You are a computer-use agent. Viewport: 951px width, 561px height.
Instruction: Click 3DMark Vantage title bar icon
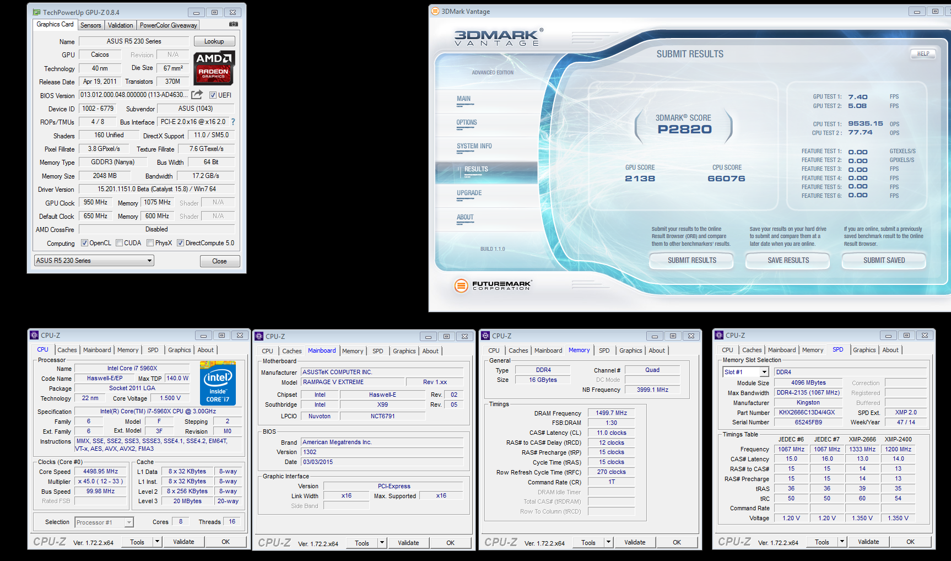[x=435, y=11]
